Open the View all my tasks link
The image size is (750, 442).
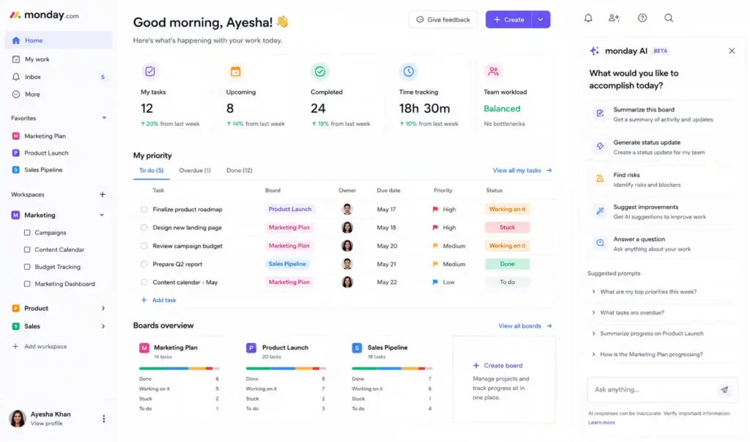(521, 171)
